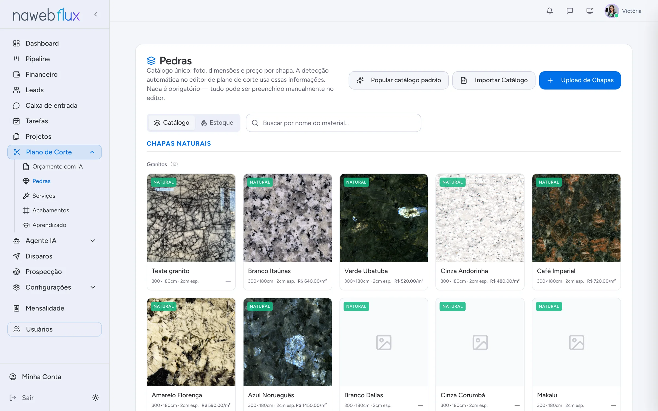Collapse the Plano de Corte submenu
Image resolution: width=658 pixels, height=411 pixels.
pyautogui.click(x=92, y=152)
